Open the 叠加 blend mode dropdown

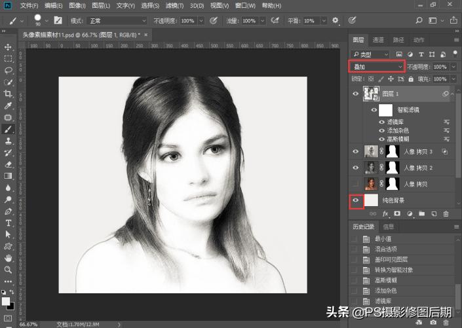(377, 67)
